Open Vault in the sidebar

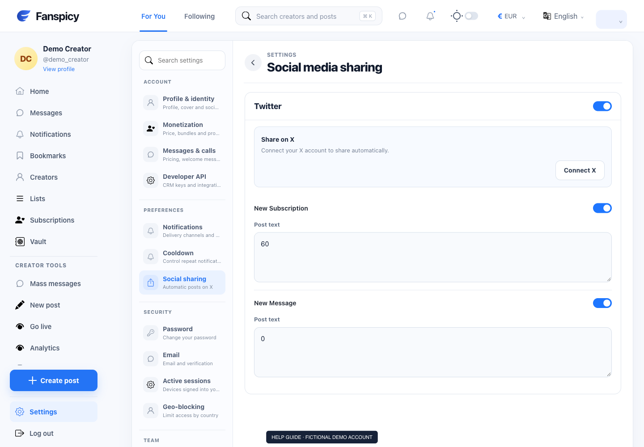pos(54,241)
